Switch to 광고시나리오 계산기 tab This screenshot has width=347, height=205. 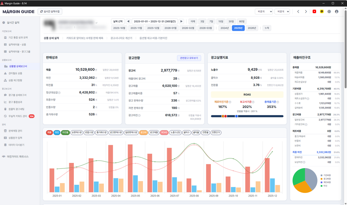click(x=121, y=38)
